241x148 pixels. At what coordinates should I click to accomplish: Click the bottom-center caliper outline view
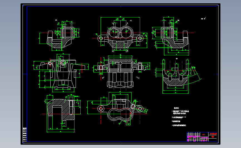pyautogui.click(x=118, y=108)
